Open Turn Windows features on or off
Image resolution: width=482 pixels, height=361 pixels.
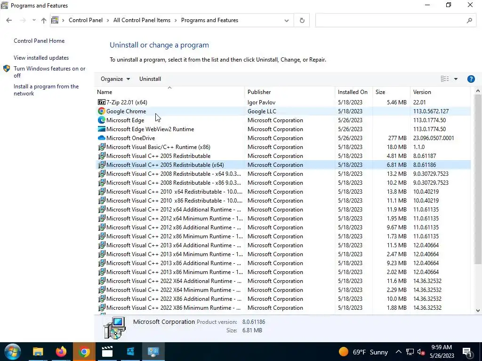click(x=49, y=72)
